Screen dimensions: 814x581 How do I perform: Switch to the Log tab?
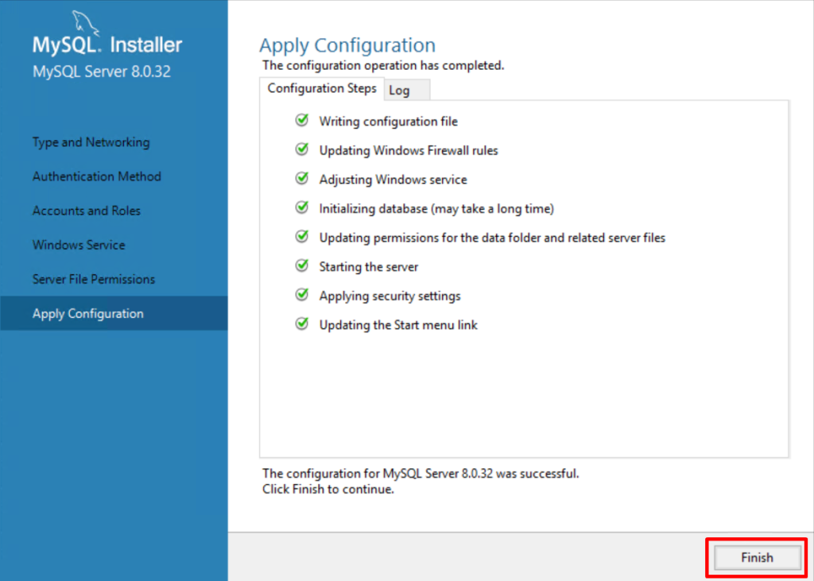[x=406, y=90]
